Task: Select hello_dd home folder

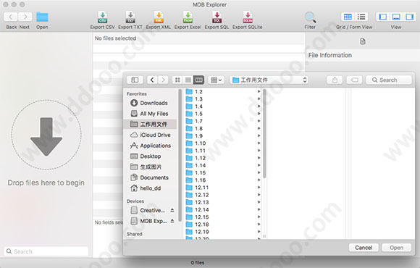Action: click(151, 188)
